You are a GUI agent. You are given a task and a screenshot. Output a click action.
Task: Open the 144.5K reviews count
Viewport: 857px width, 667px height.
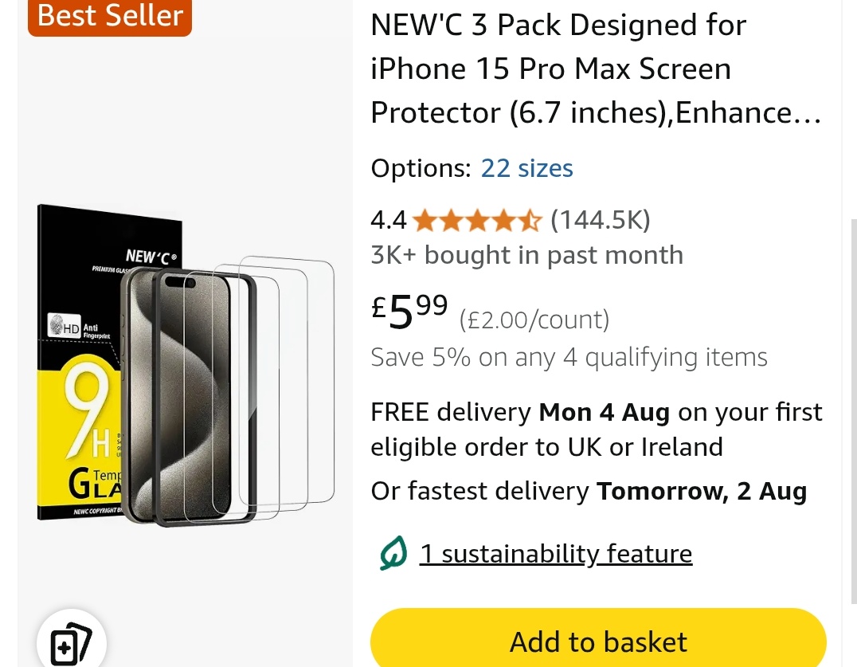tap(600, 220)
